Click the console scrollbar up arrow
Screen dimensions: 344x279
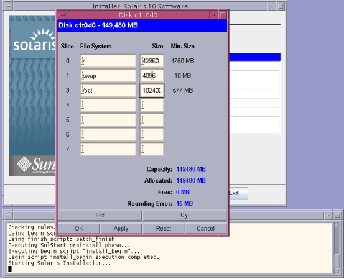click(x=337, y=225)
